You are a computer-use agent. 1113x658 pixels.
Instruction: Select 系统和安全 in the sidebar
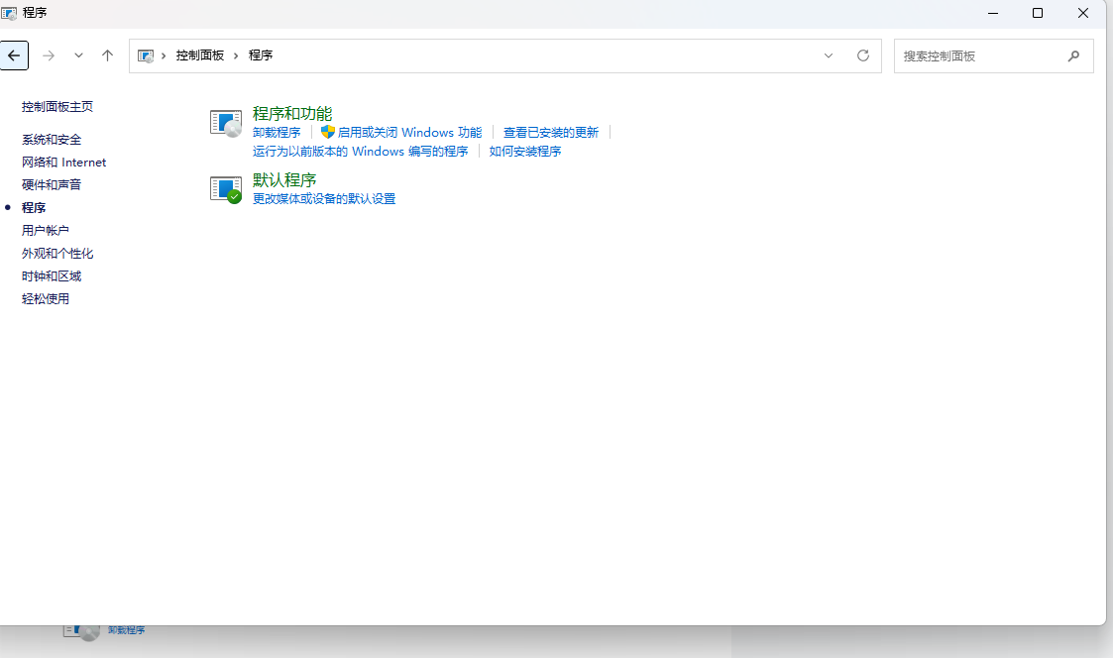51,139
